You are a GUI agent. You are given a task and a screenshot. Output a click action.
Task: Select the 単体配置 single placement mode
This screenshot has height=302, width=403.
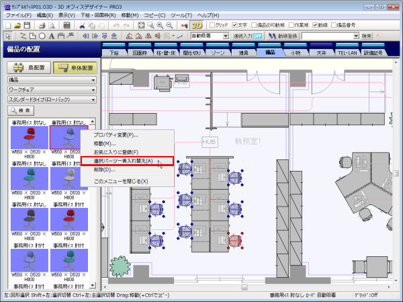pos(74,68)
